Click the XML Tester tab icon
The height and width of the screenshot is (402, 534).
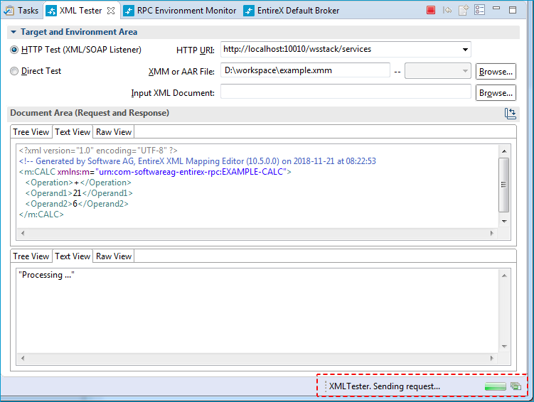pos(51,11)
